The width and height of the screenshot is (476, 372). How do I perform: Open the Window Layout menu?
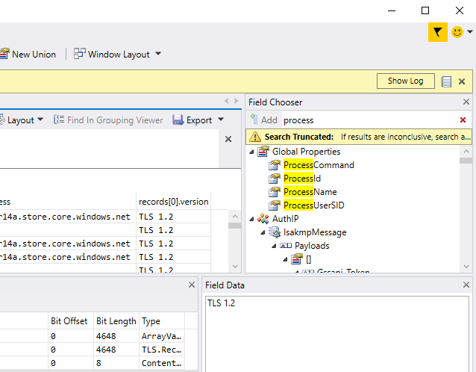click(x=117, y=54)
